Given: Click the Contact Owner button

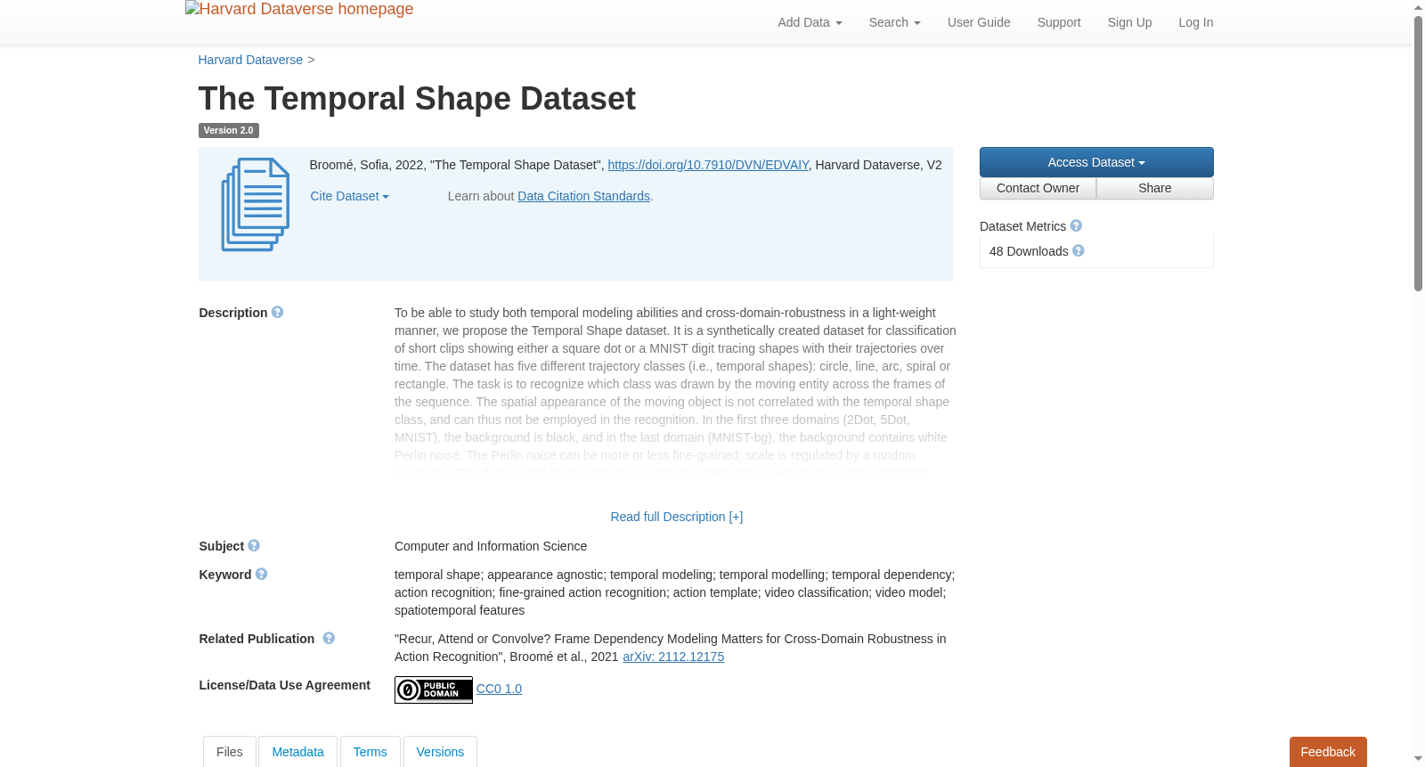Looking at the screenshot, I should pos(1038,188).
